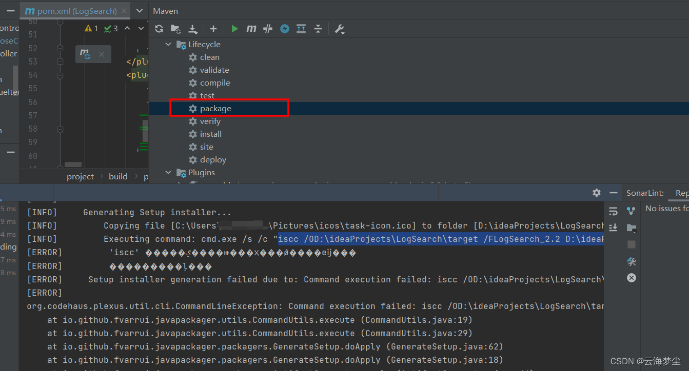Go to next highlighted error arrow
This screenshot has width=689, height=371.
[141, 29]
